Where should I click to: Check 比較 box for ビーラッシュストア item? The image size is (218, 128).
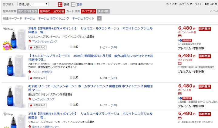point(71,105)
